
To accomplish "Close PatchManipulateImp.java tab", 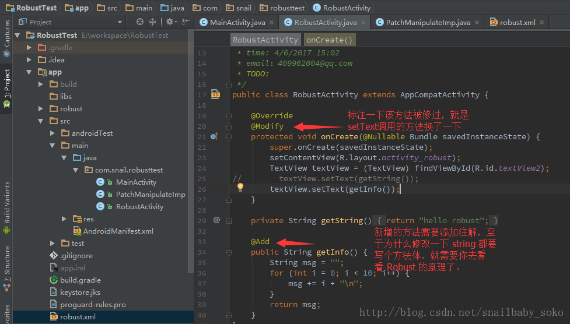I will [477, 23].
